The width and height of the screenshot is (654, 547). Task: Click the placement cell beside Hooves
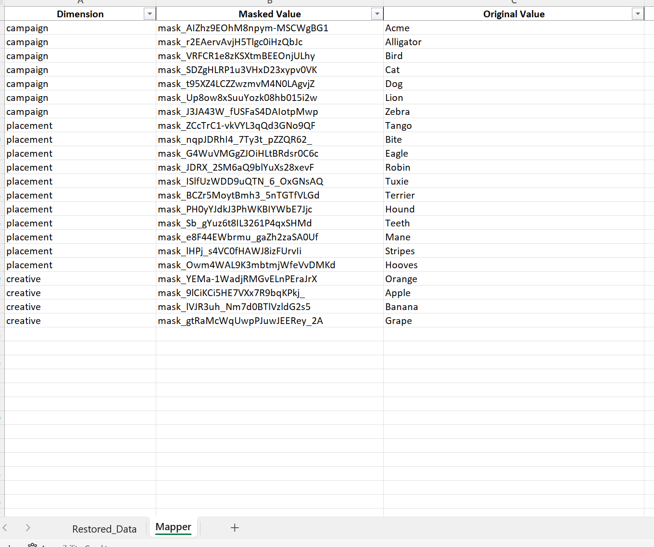pos(80,265)
